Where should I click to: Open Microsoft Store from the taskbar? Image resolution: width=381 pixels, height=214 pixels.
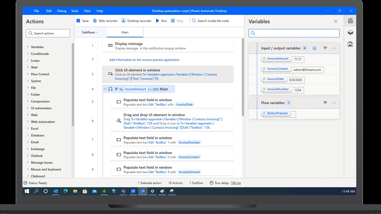pyautogui.click(x=85, y=191)
